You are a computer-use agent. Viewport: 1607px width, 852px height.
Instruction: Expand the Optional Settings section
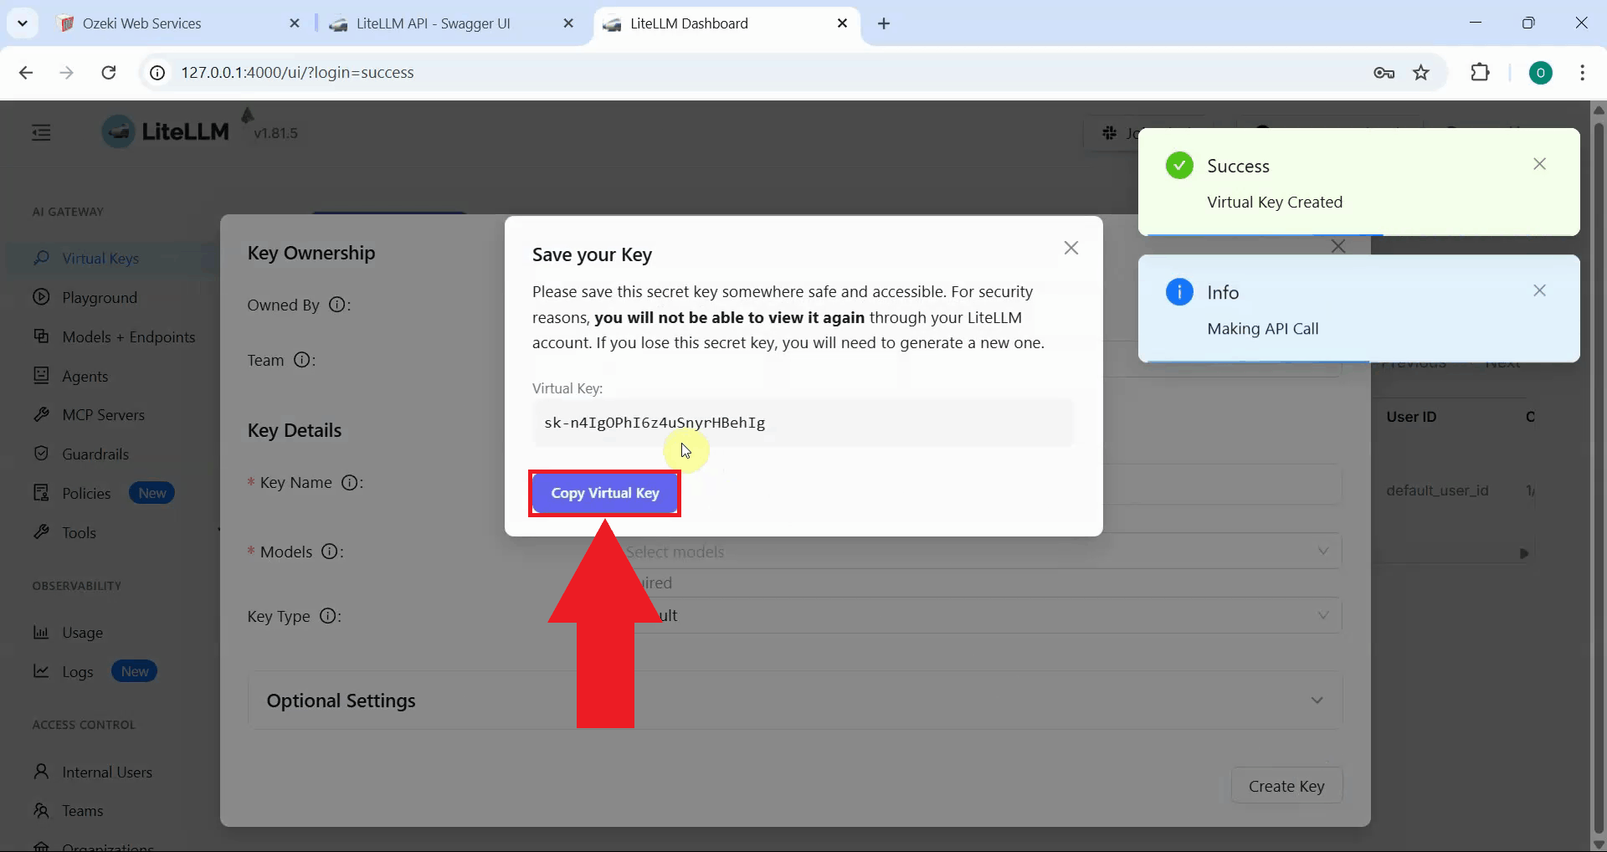1317,701
